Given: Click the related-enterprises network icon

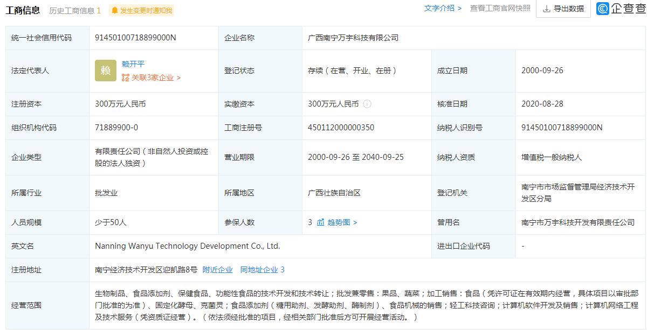Looking at the screenshot, I should (126, 78).
